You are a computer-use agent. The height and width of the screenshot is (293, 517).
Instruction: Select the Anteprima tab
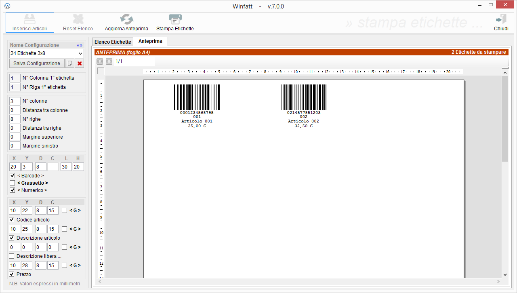click(150, 41)
